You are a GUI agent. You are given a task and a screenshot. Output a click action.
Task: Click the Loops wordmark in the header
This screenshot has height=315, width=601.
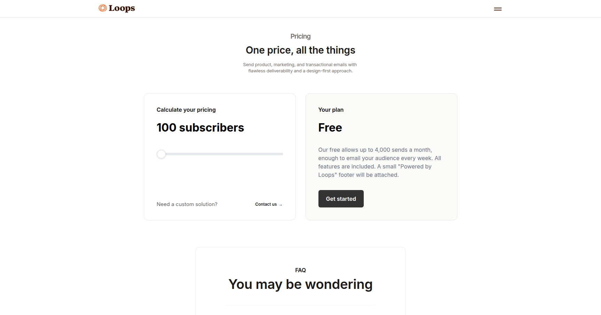121,8
